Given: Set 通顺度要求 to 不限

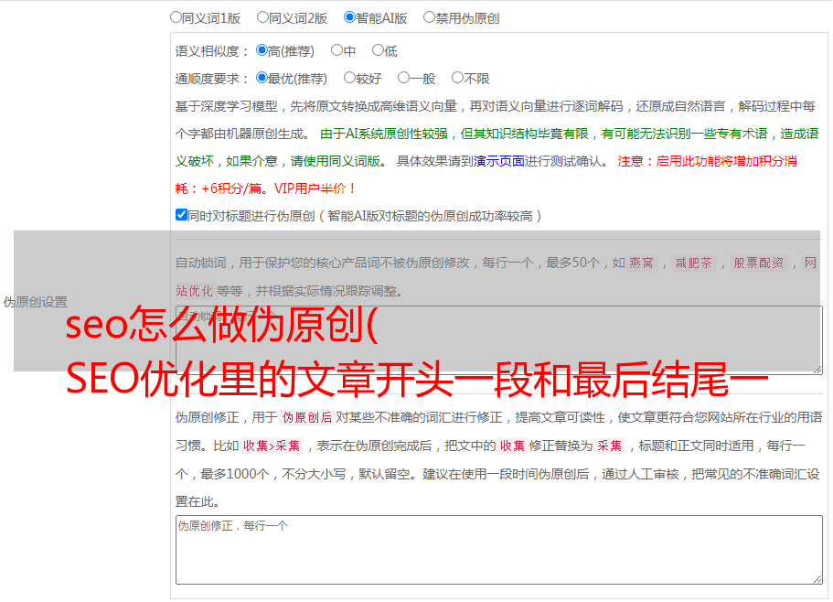Looking at the screenshot, I should click(457, 78).
